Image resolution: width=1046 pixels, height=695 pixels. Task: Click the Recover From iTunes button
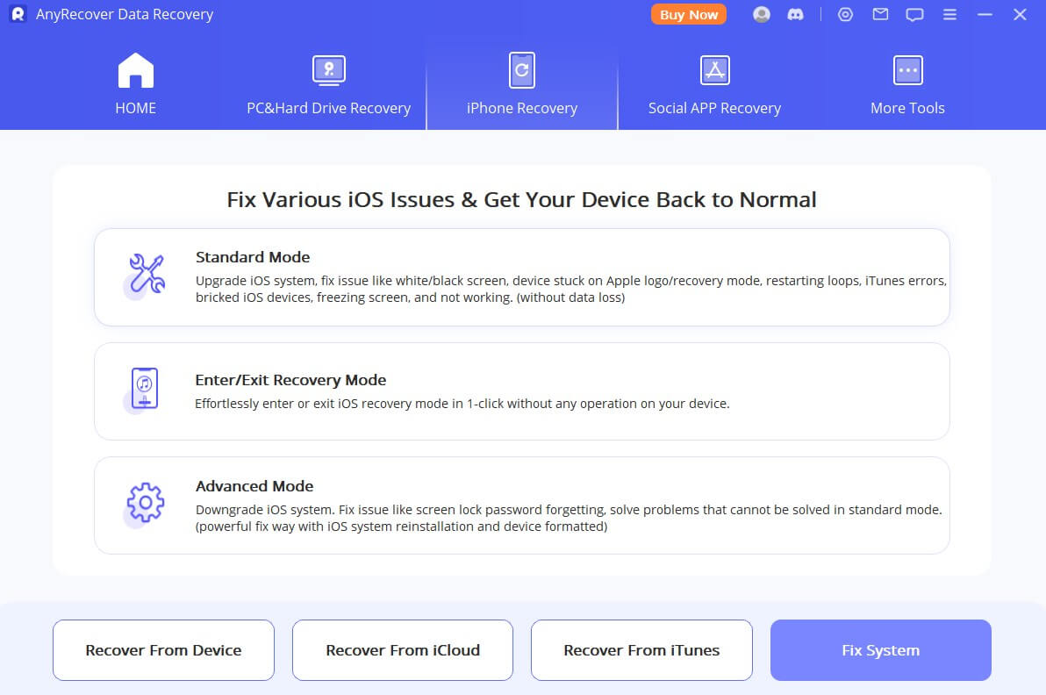[x=641, y=650]
